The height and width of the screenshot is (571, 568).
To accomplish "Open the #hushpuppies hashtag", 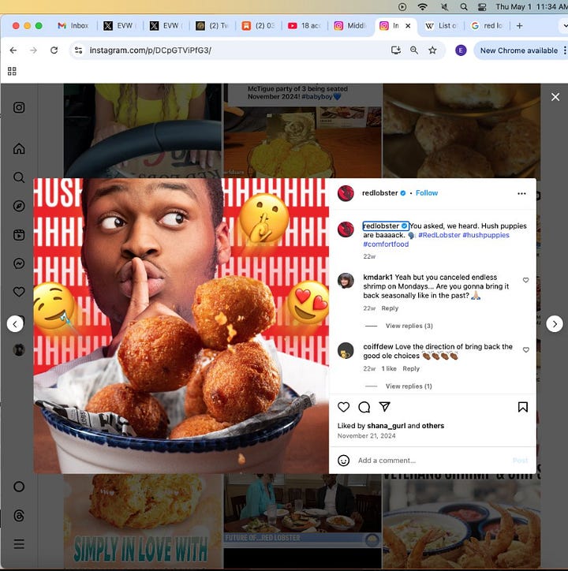I will [x=486, y=235].
